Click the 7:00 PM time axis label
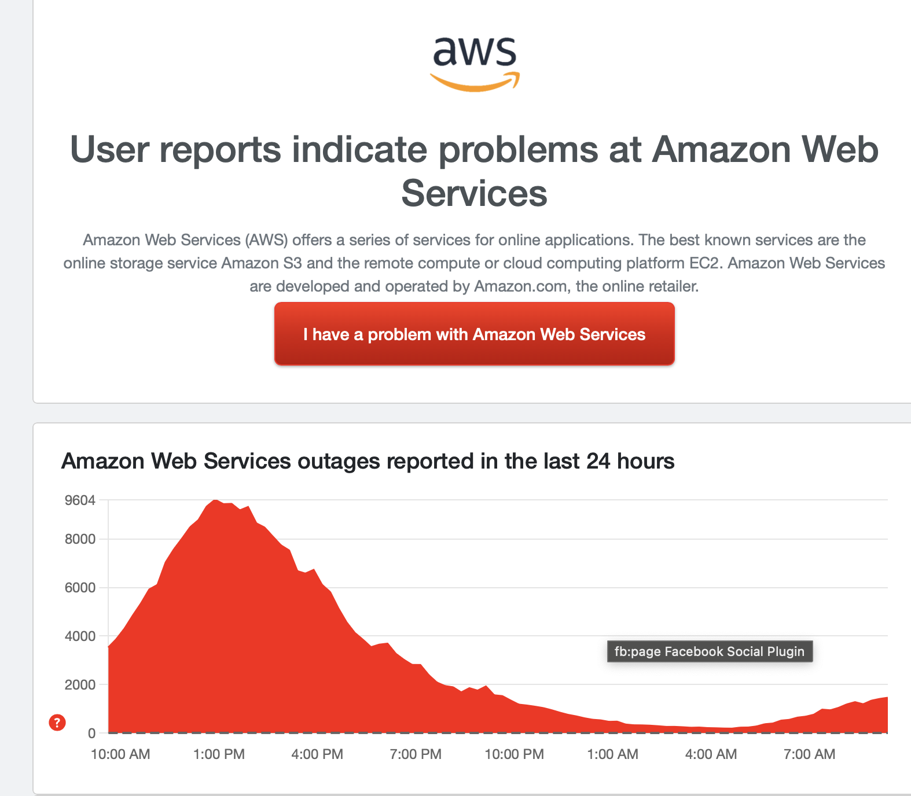The image size is (911, 796). (x=416, y=754)
